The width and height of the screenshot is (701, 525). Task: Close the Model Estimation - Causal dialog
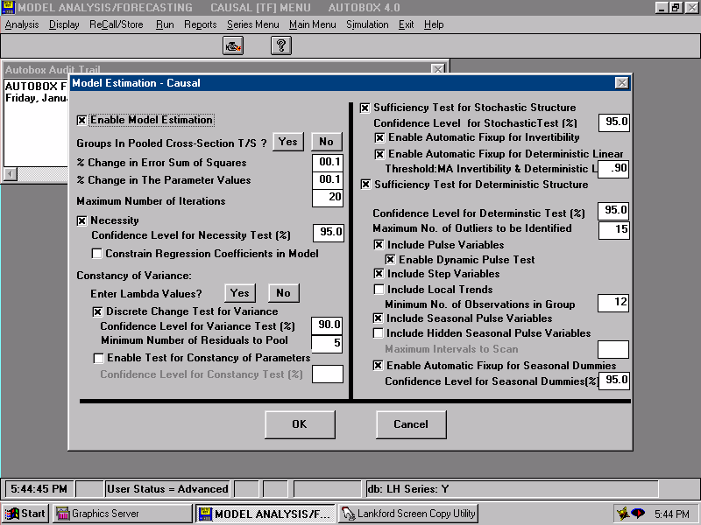tap(622, 83)
